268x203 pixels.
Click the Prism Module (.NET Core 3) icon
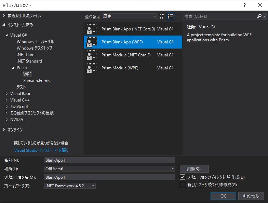pyautogui.click(x=92, y=55)
